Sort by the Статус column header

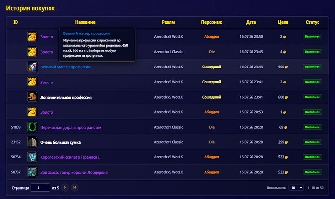(x=312, y=22)
